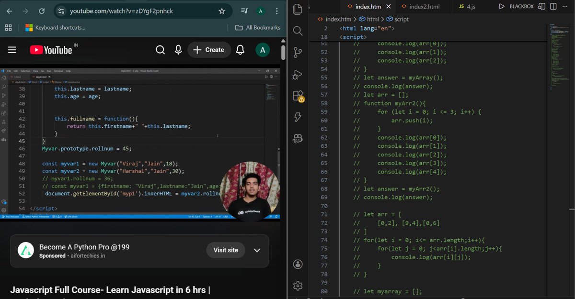The image size is (575, 299).
Task: Open the lightning bolt activity bar icon
Action: pyautogui.click(x=298, y=117)
